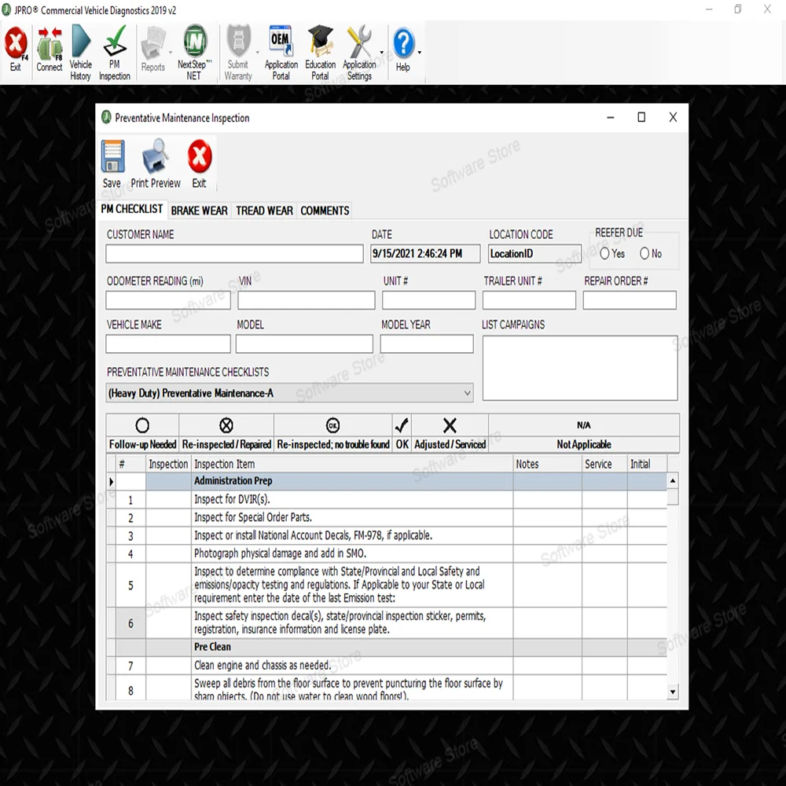This screenshot has height=786, width=786.
Task: Select Re-inspected; no trouble found status
Action: 332,425
